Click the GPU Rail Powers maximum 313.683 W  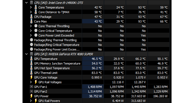coord(138,101)
